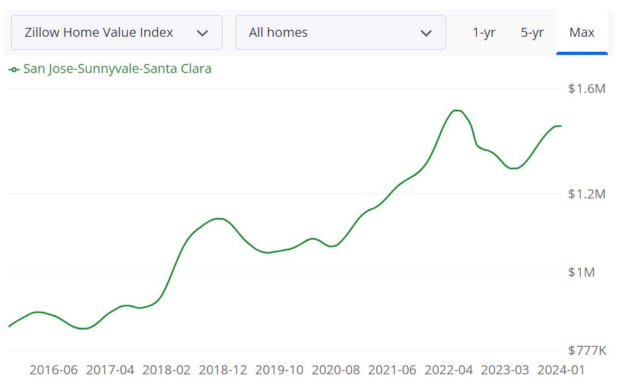Image resolution: width=628 pixels, height=384 pixels.
Task: Switch to the 5-yr tab
Action: click(532, 32)
